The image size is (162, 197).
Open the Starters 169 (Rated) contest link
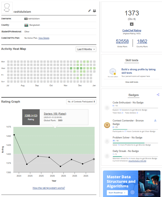click(55, 114)
